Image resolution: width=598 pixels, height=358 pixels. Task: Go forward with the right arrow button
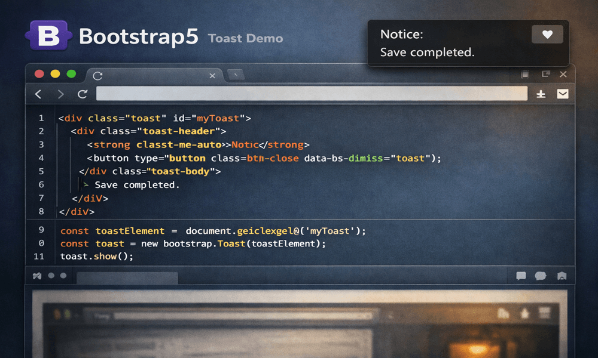(60, 94)
